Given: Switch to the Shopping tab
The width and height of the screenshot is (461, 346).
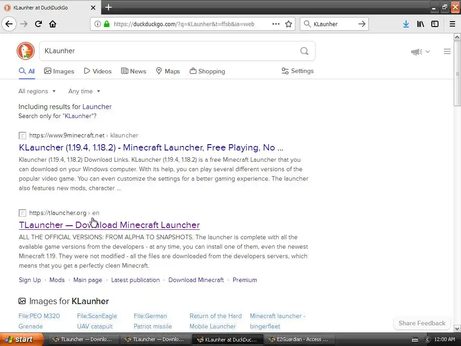Looking at the screenshot, I should pyautogui.click(x=207, y=71).
